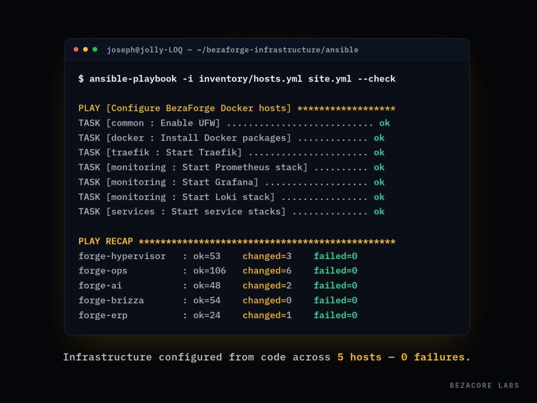Click failed=0 in forge-ai row

336,285
